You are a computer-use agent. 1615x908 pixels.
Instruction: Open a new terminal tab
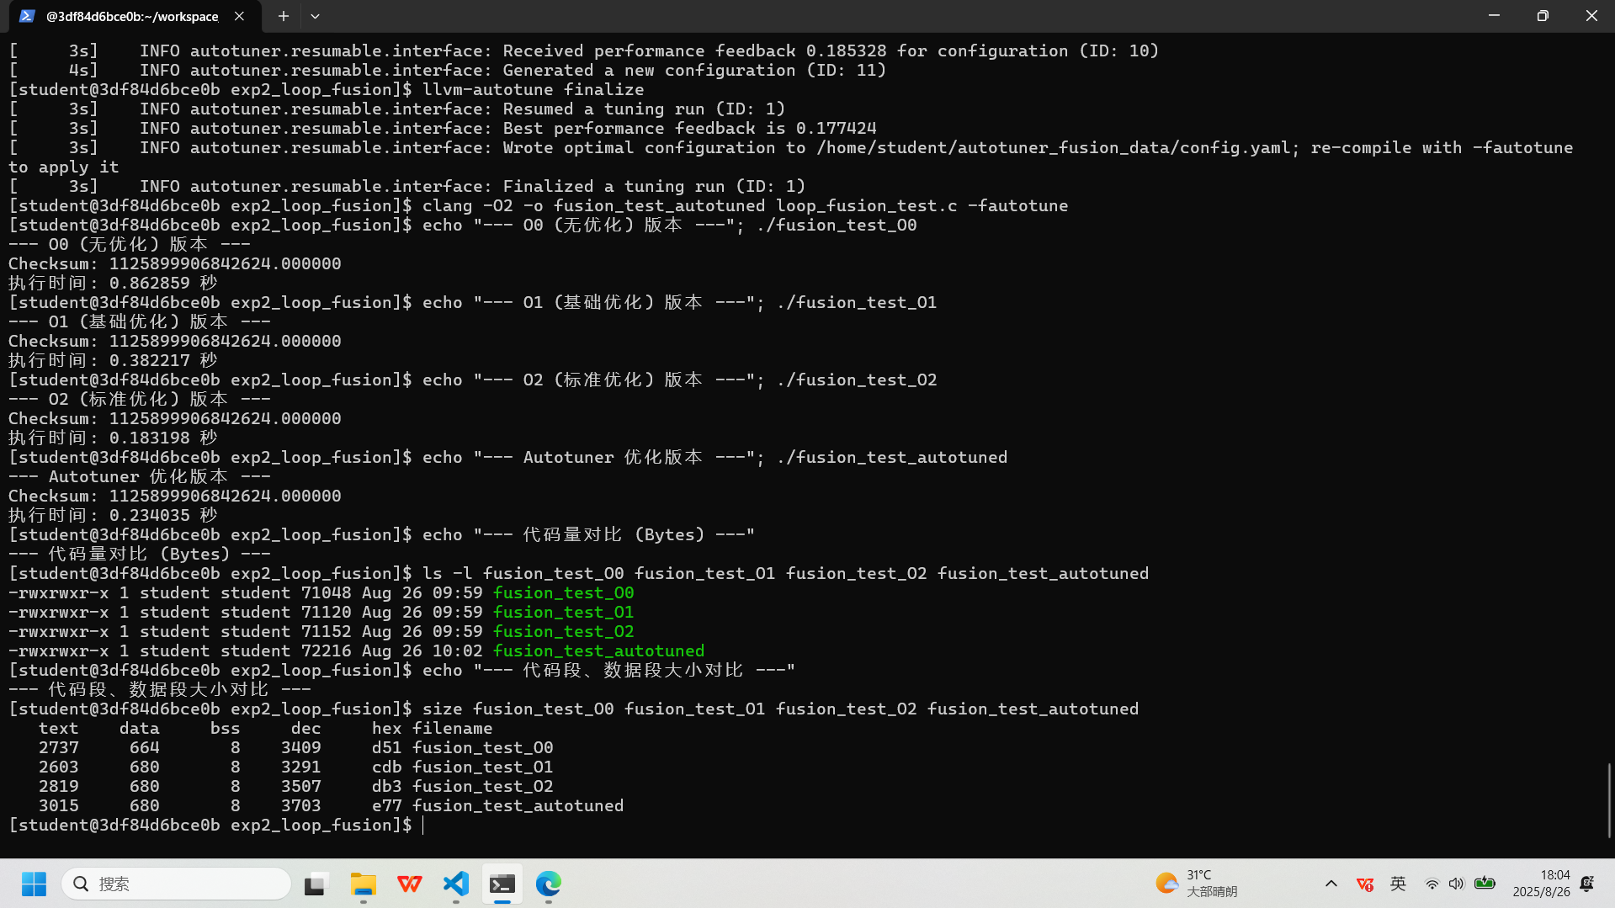(x=284, y=16)
